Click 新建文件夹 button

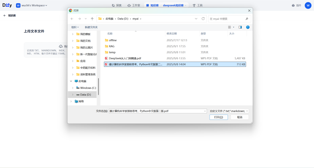[x=91, y=27]
